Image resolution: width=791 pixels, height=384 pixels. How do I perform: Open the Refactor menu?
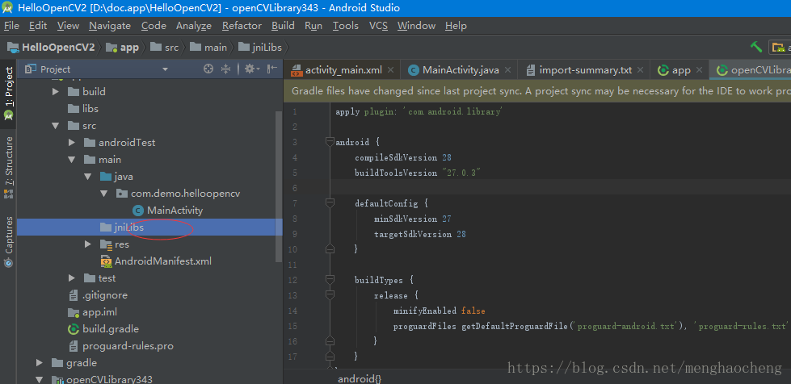point(242,26)
